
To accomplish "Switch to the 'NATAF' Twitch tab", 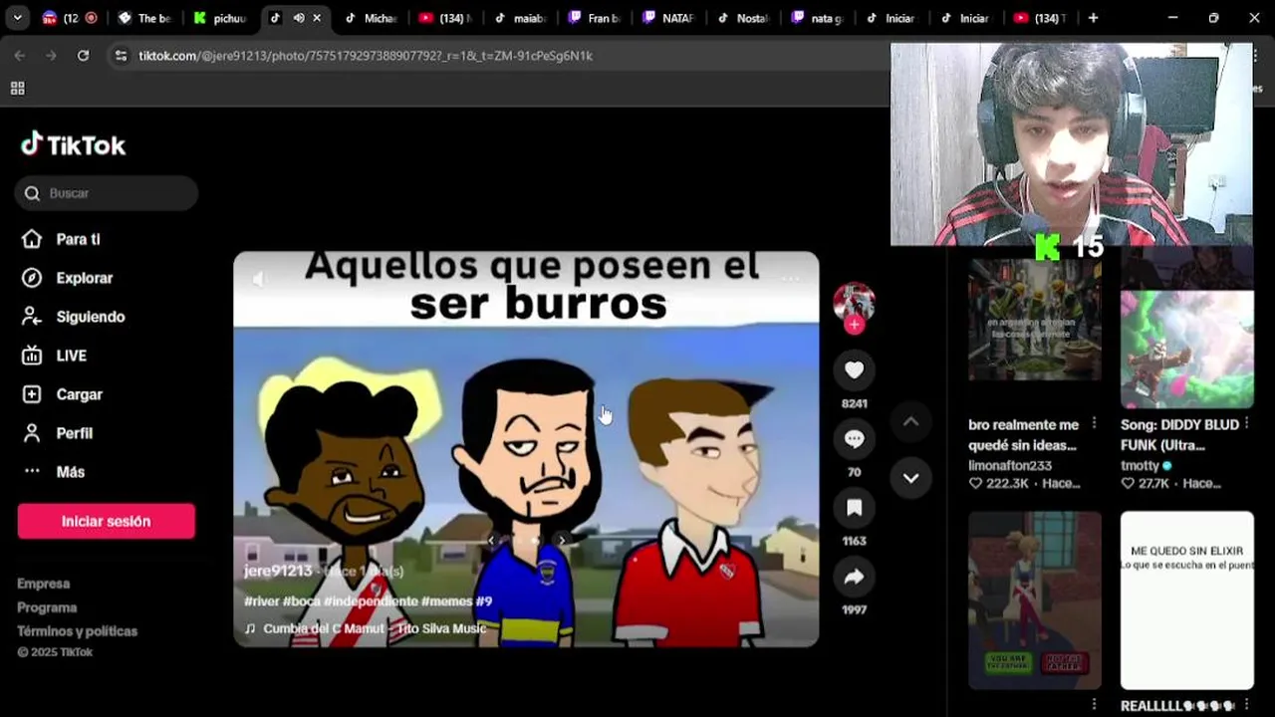I will click(669, 18).
